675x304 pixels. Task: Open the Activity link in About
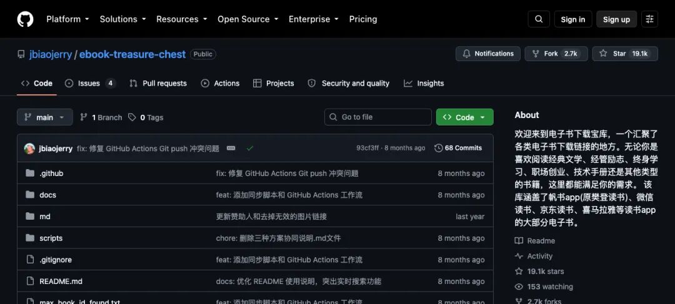pyautogui.click(x=534, y=256)
